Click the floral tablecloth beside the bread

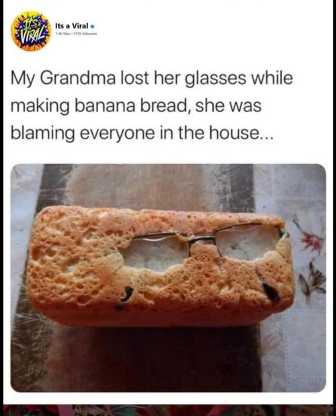(310, 265)
